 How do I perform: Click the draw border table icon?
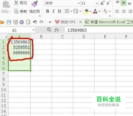coord(76,11)
